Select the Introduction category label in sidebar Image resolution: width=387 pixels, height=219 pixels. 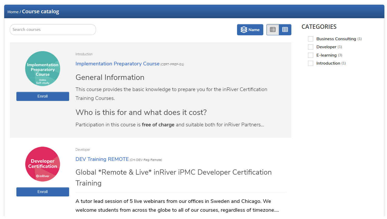click(x=328, y=63)
